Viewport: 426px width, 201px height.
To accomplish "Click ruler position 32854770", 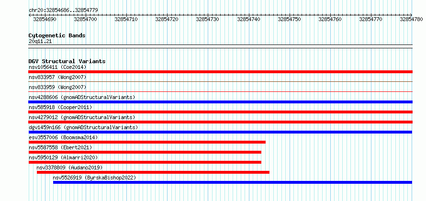I will pyautogui.click(x=371, y=19).
